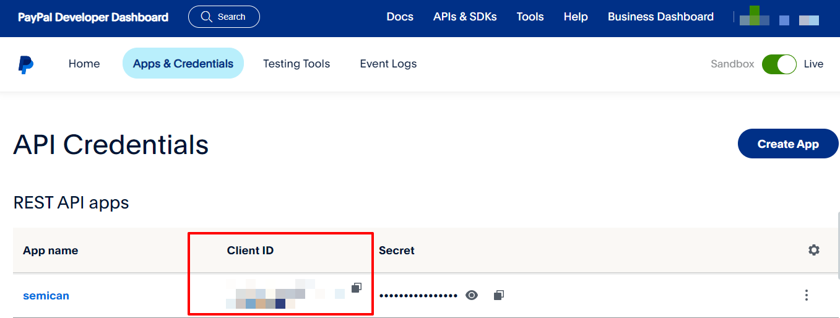Click the Client ID column header
840x318 pixels.
tap(250, 251)
